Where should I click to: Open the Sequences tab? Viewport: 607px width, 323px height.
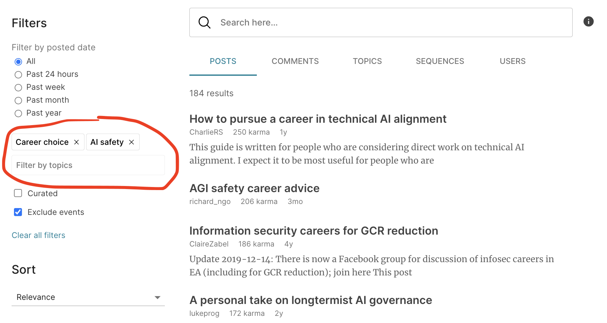tap(440, 61)
